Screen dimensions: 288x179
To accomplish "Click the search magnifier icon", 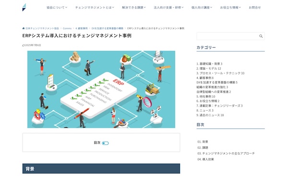I will pos(261,36).
